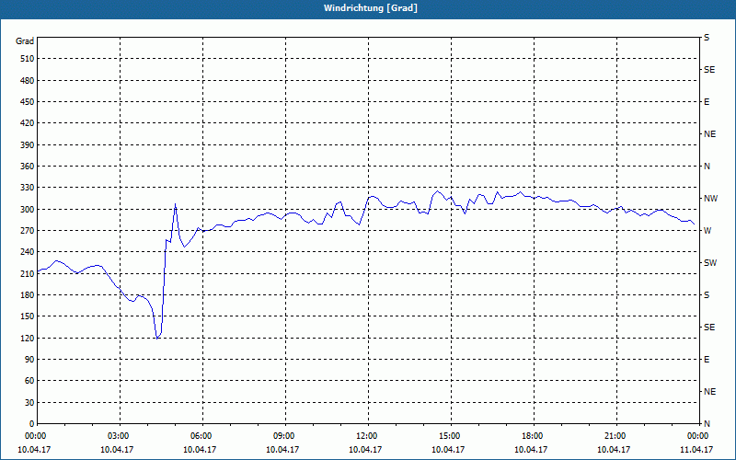
Task: Click the 12:00 time label
Action: (368, 436)
